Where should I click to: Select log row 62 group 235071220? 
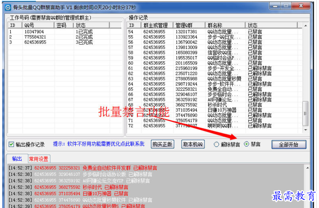tap(214, 74)
